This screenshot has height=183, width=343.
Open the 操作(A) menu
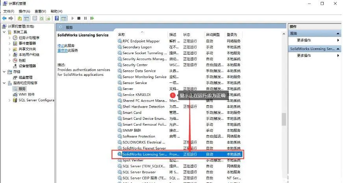(24, 11)
